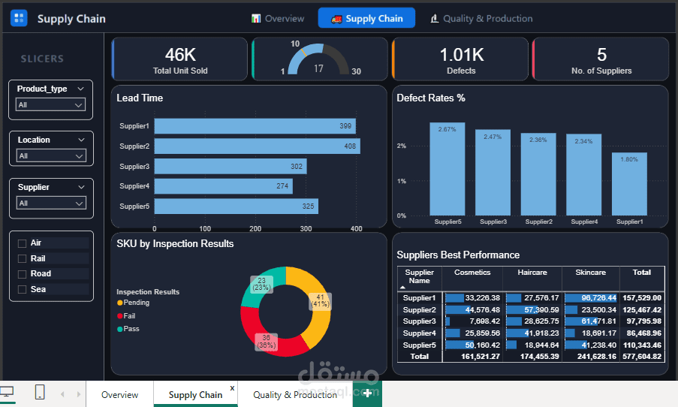Click the Total row label in table
Screen dimensions: 678x407
pos(420,357)
